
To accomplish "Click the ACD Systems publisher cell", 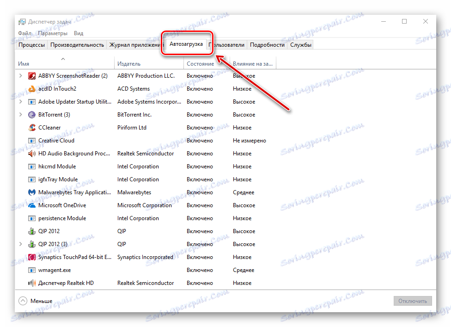I will click(134, 89).
